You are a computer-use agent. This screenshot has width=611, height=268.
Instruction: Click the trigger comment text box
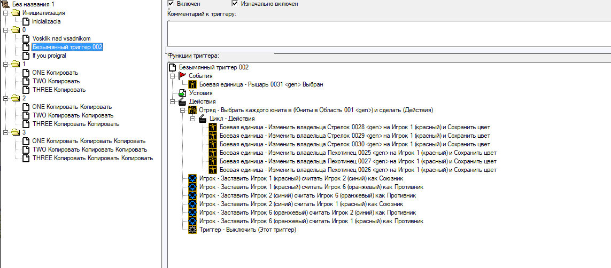389,34
